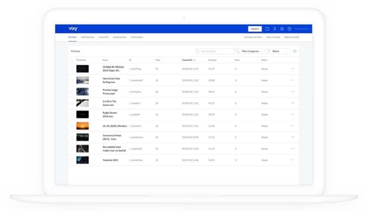Select the LG_4K_OLED_Wonders checkbox

[x=72, y=126]
